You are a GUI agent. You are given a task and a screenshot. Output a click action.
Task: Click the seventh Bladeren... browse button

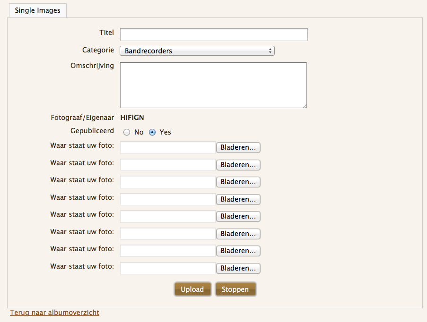(238, 251)
